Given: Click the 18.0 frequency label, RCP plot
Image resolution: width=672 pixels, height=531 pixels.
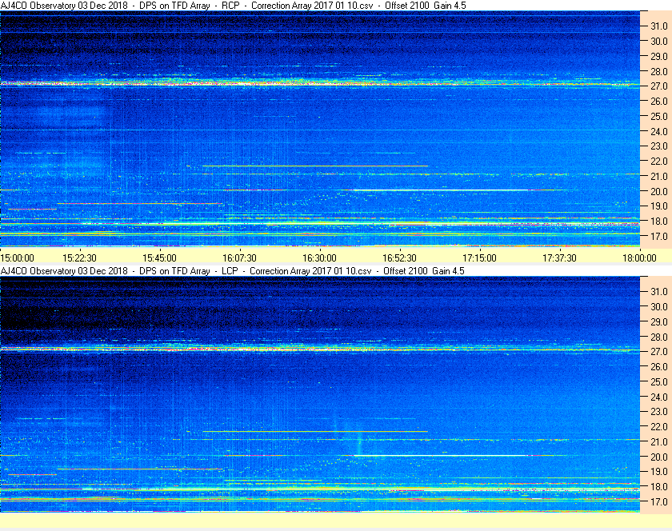Looking at the screenshot, I should pos(659,222).
